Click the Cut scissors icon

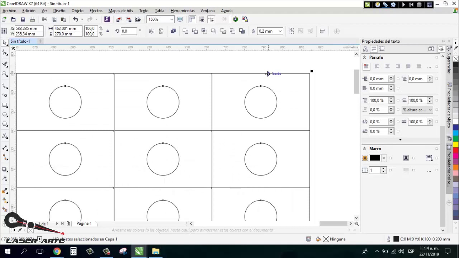point(44,19)
